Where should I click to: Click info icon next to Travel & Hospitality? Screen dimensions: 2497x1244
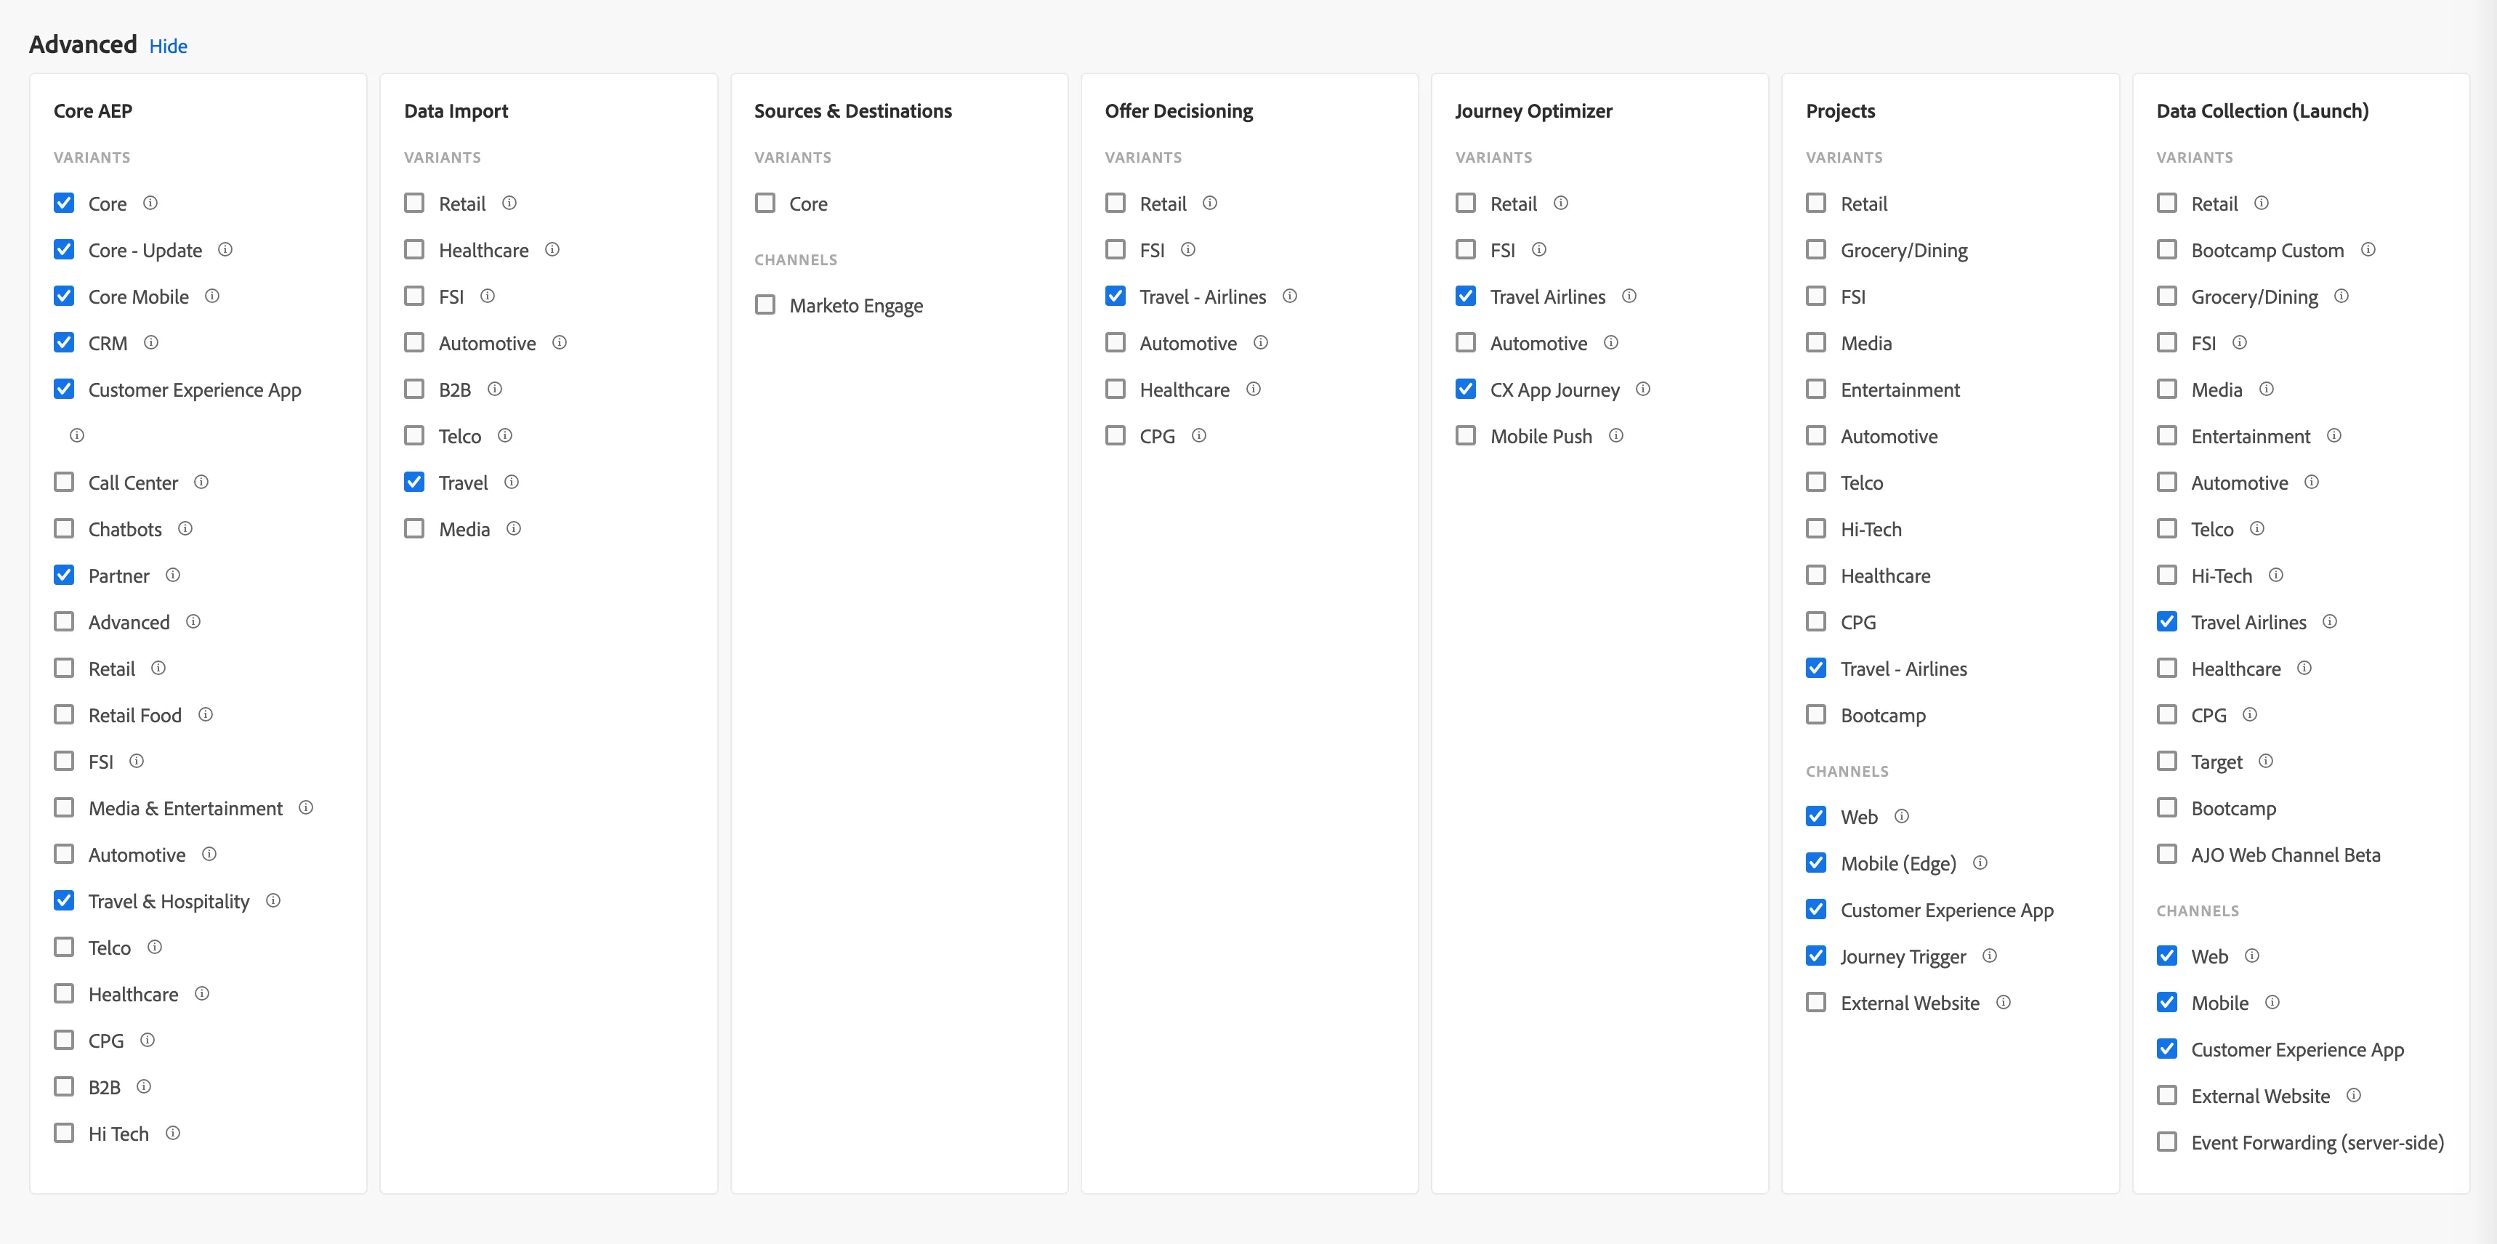point(273,900)
